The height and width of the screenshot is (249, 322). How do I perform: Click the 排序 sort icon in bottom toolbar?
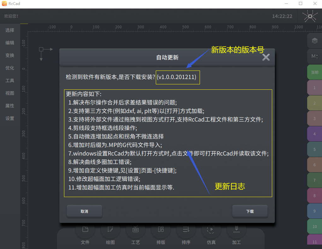(x=186, y=229)
